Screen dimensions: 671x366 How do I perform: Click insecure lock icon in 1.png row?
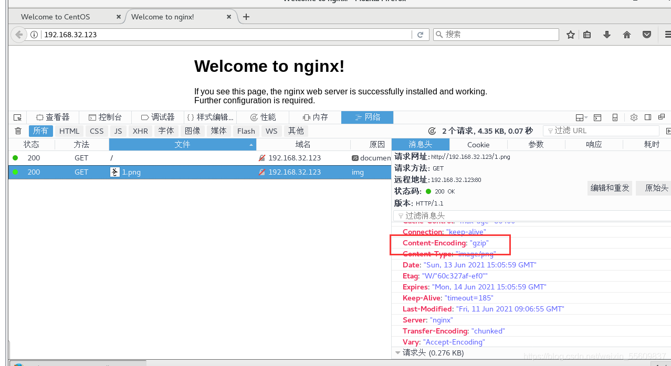click(x=262, y=172)
